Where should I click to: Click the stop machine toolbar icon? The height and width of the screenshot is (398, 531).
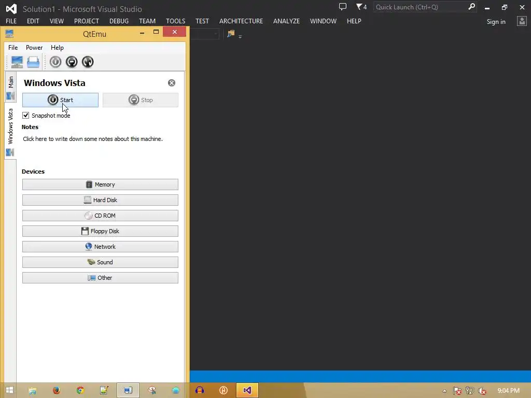(72, 62)
